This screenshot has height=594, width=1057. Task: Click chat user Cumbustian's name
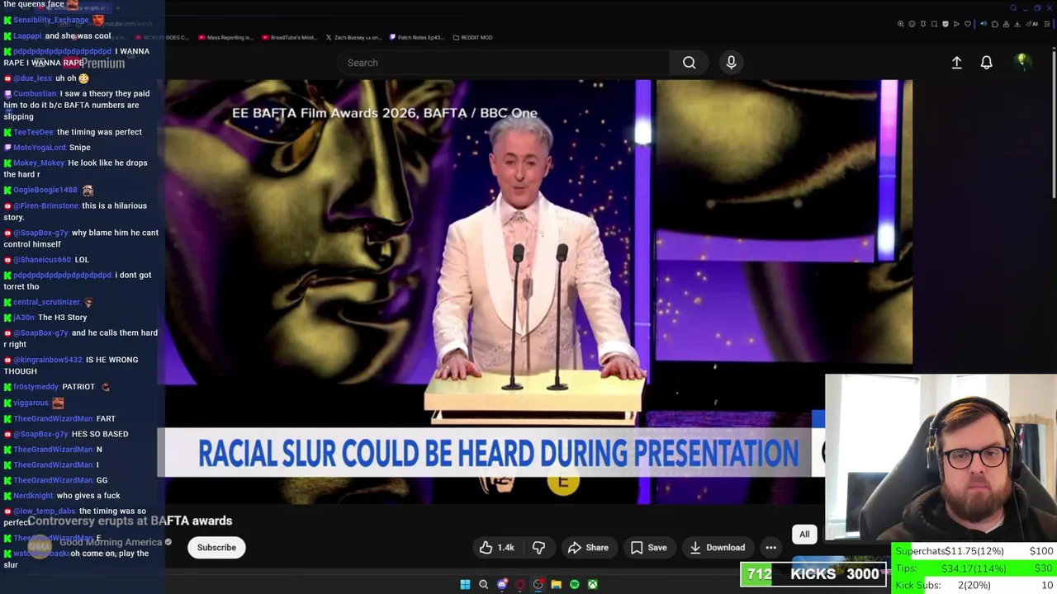point(35,94)
